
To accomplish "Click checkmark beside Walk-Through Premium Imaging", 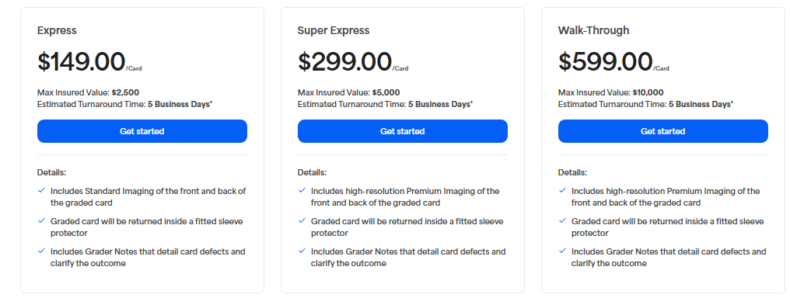I will tap(562, 191).
